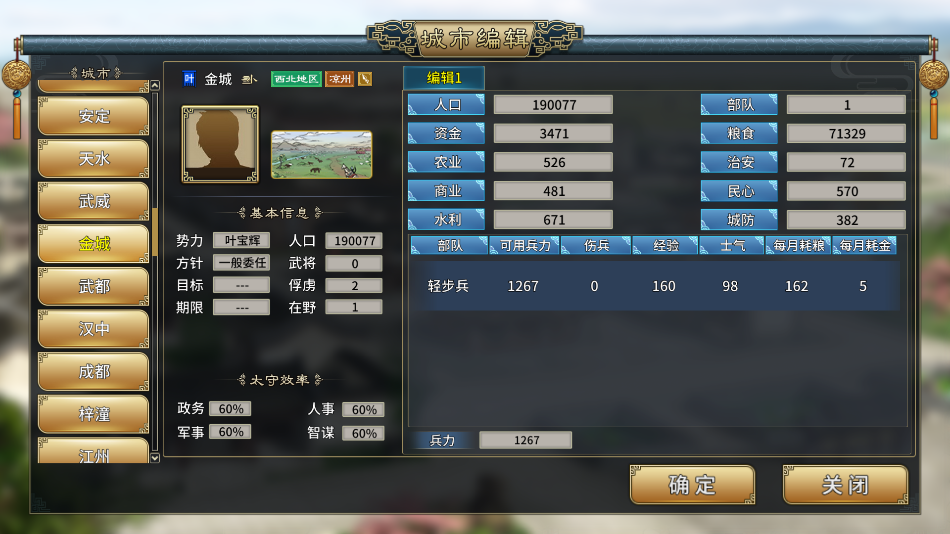The height and width of the screenshot is (534, 950).
Task: Click the orange 凉州 province tag
Action: (340, 79)
